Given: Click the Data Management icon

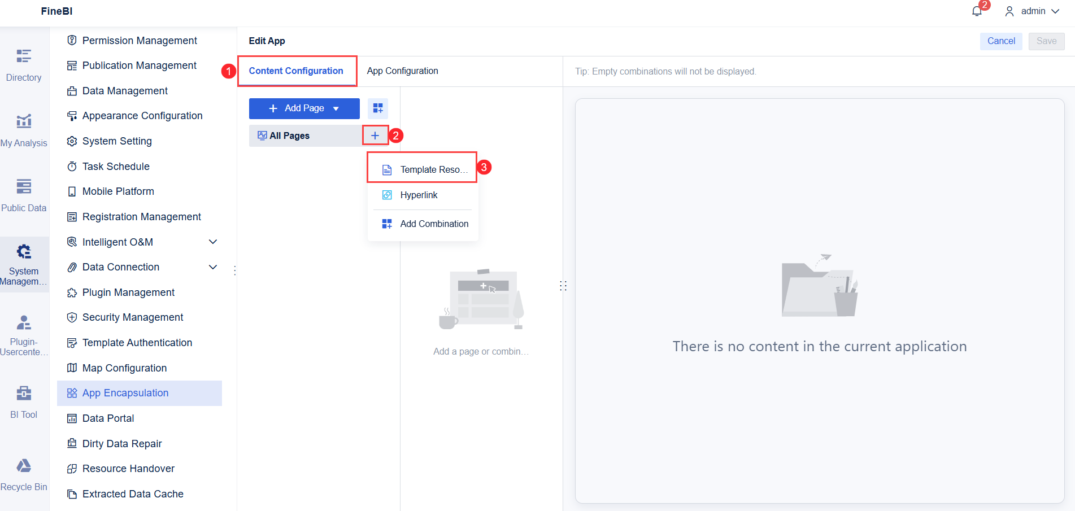Looking at the screenshot, I should click(x=72, y=91).
